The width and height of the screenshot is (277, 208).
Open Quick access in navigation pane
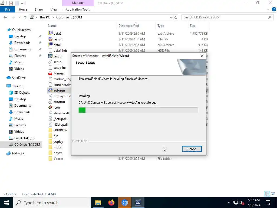21,30
